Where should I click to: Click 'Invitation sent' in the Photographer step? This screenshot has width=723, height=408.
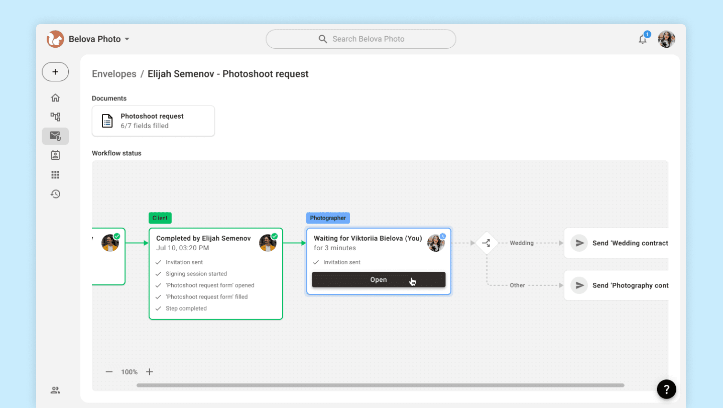[x=342, y=262]
